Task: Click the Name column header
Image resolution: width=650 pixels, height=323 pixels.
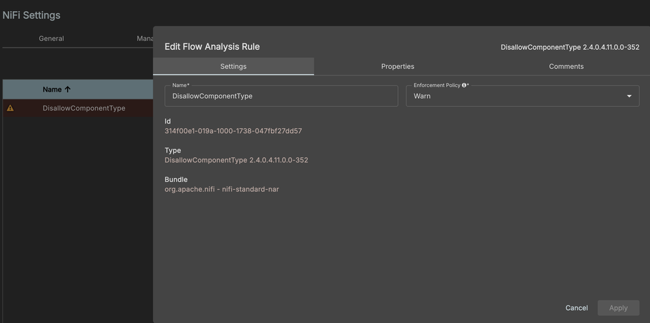Action: pyautogui.click(x=52, y=90)
